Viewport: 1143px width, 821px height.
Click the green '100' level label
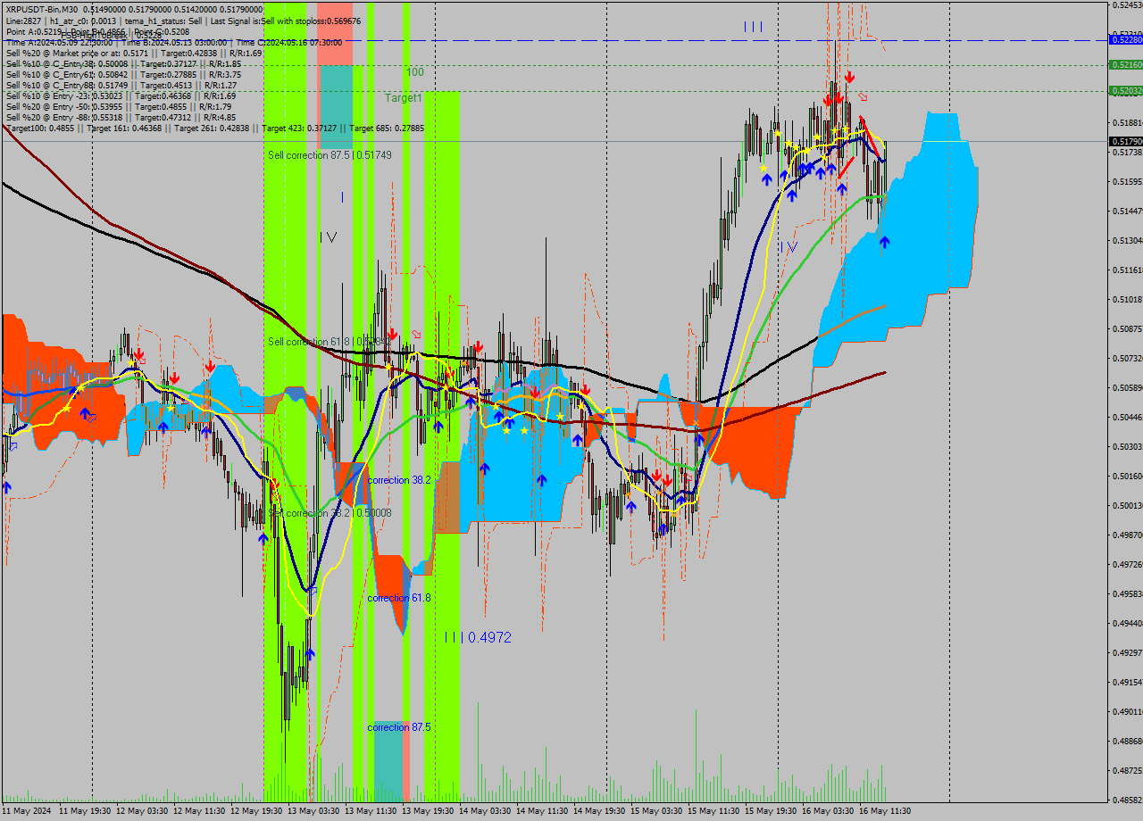tap(415, 72)
